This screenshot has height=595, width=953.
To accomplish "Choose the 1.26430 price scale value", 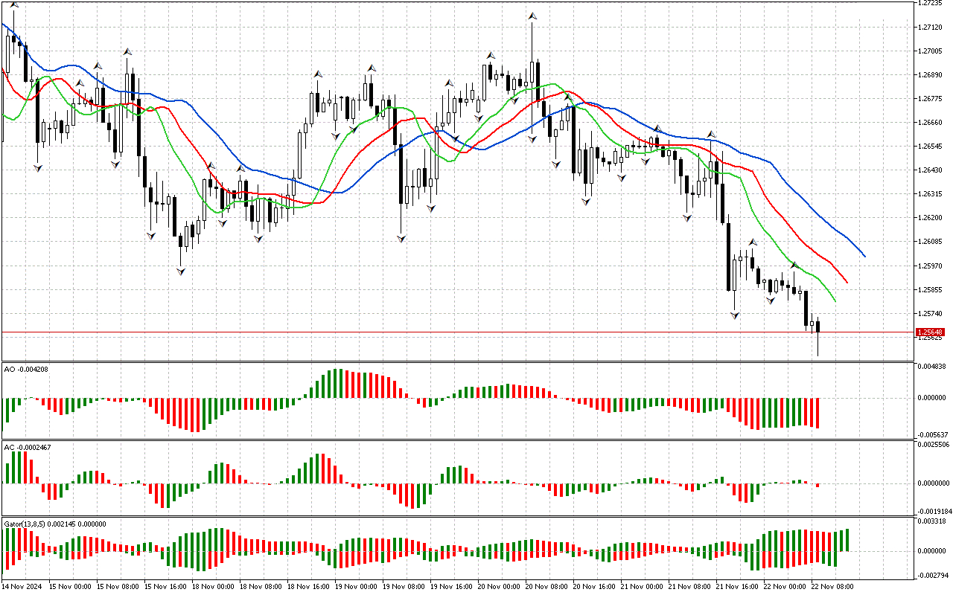I will pos(930,170).
